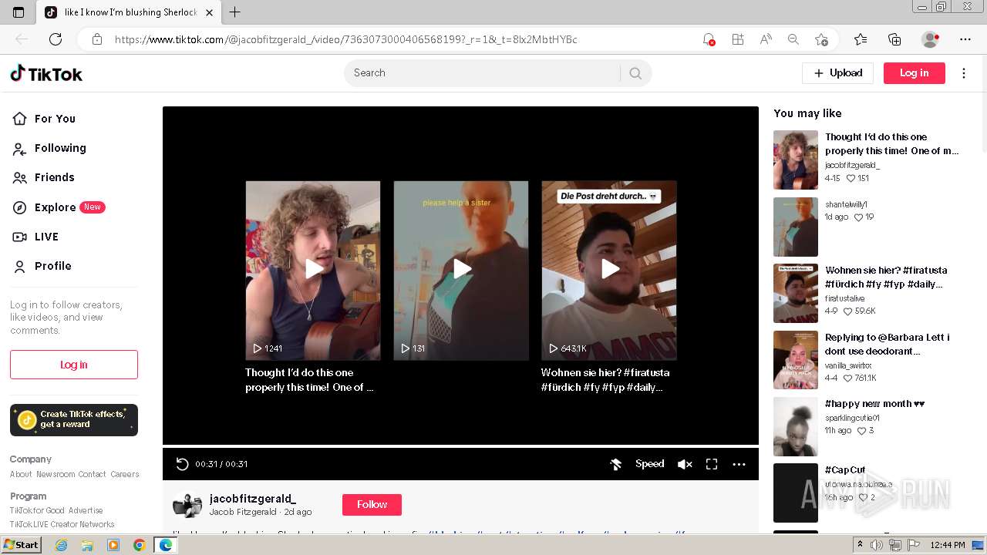Open the browser apps grid icon
The width and height of the screenshot is (987, 555).
[738, 39]
